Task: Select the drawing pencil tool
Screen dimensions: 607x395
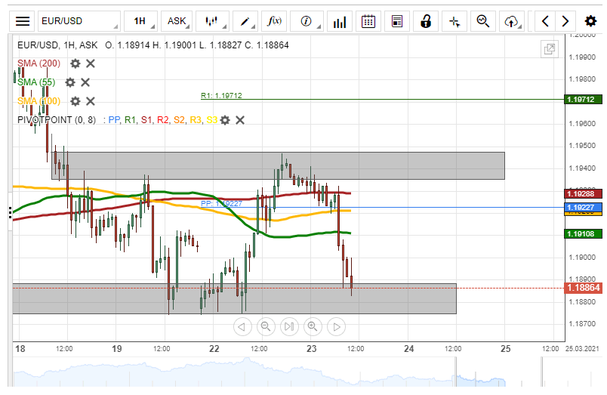Action: (x=246, y=21)
